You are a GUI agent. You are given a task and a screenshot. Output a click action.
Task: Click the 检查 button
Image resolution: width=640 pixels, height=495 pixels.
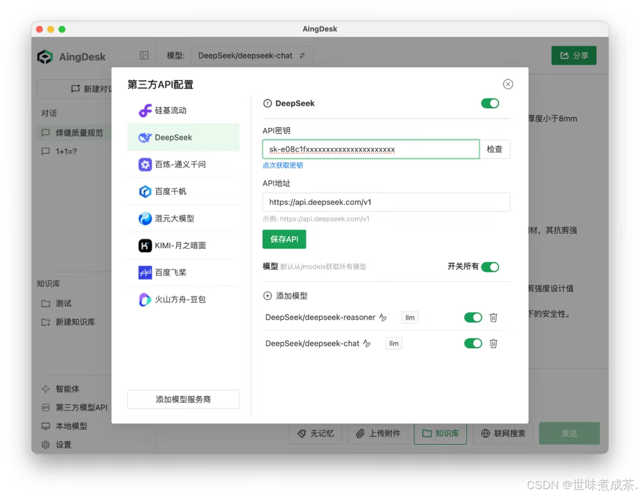click(494, 149)
